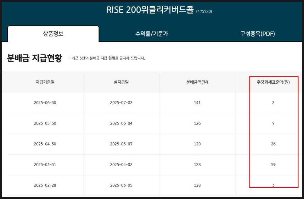This screenshot has width=304, height=199.
Task: Click the RISE 200위클리커버드콜 title
Action: tap(150, 10)
